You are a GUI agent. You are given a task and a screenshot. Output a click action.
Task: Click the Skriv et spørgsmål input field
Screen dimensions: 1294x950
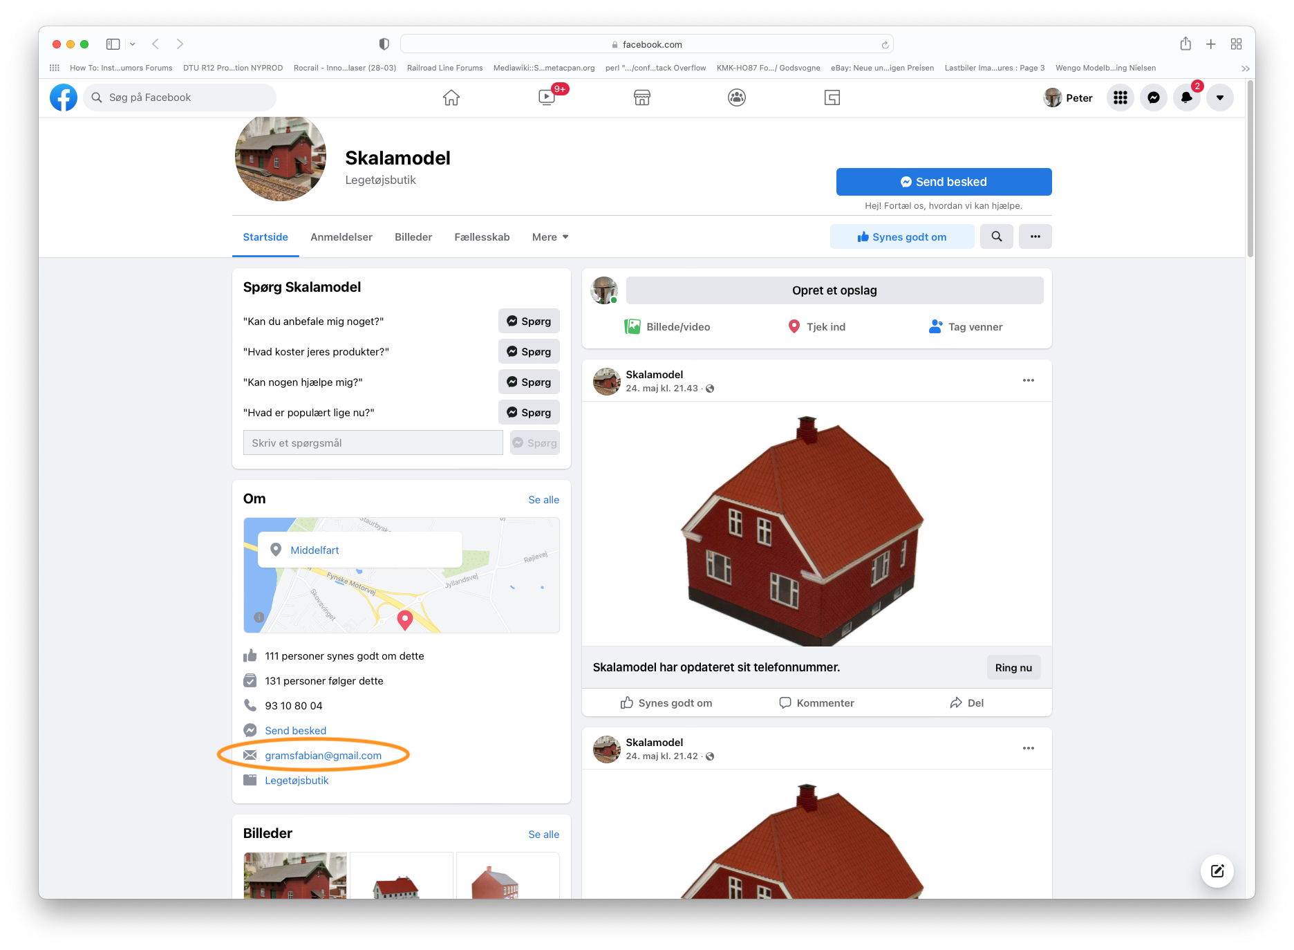tap(373, 443)
